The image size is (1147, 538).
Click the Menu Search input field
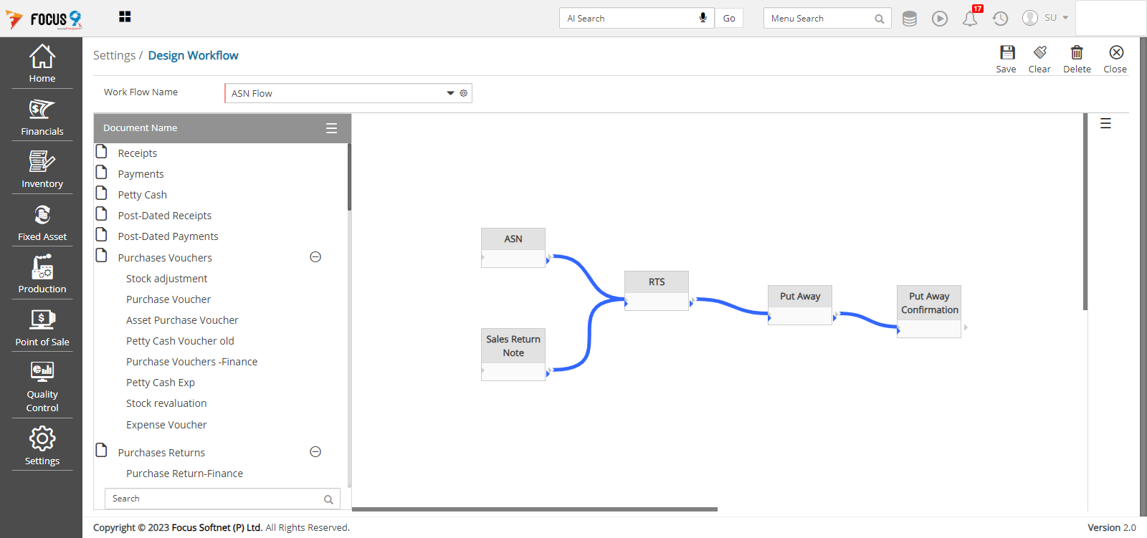(x=820, y=19)
